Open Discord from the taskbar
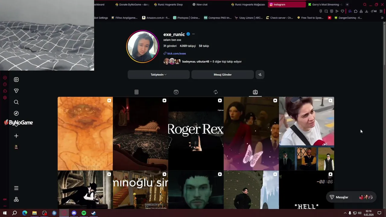The height and width of the screenshot is (217, 386). 74,213
